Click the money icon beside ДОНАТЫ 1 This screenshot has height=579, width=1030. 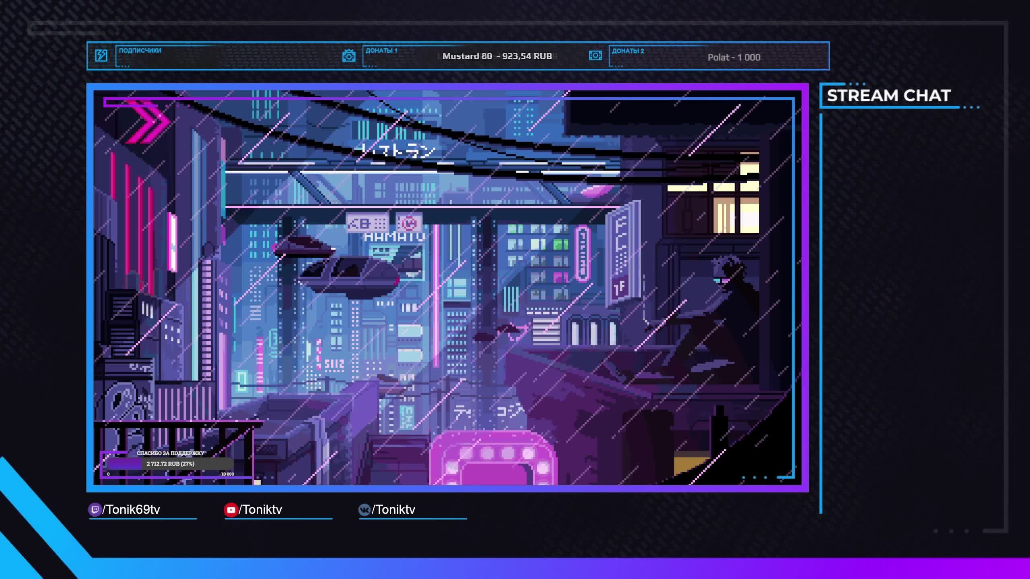coord(348,55)
